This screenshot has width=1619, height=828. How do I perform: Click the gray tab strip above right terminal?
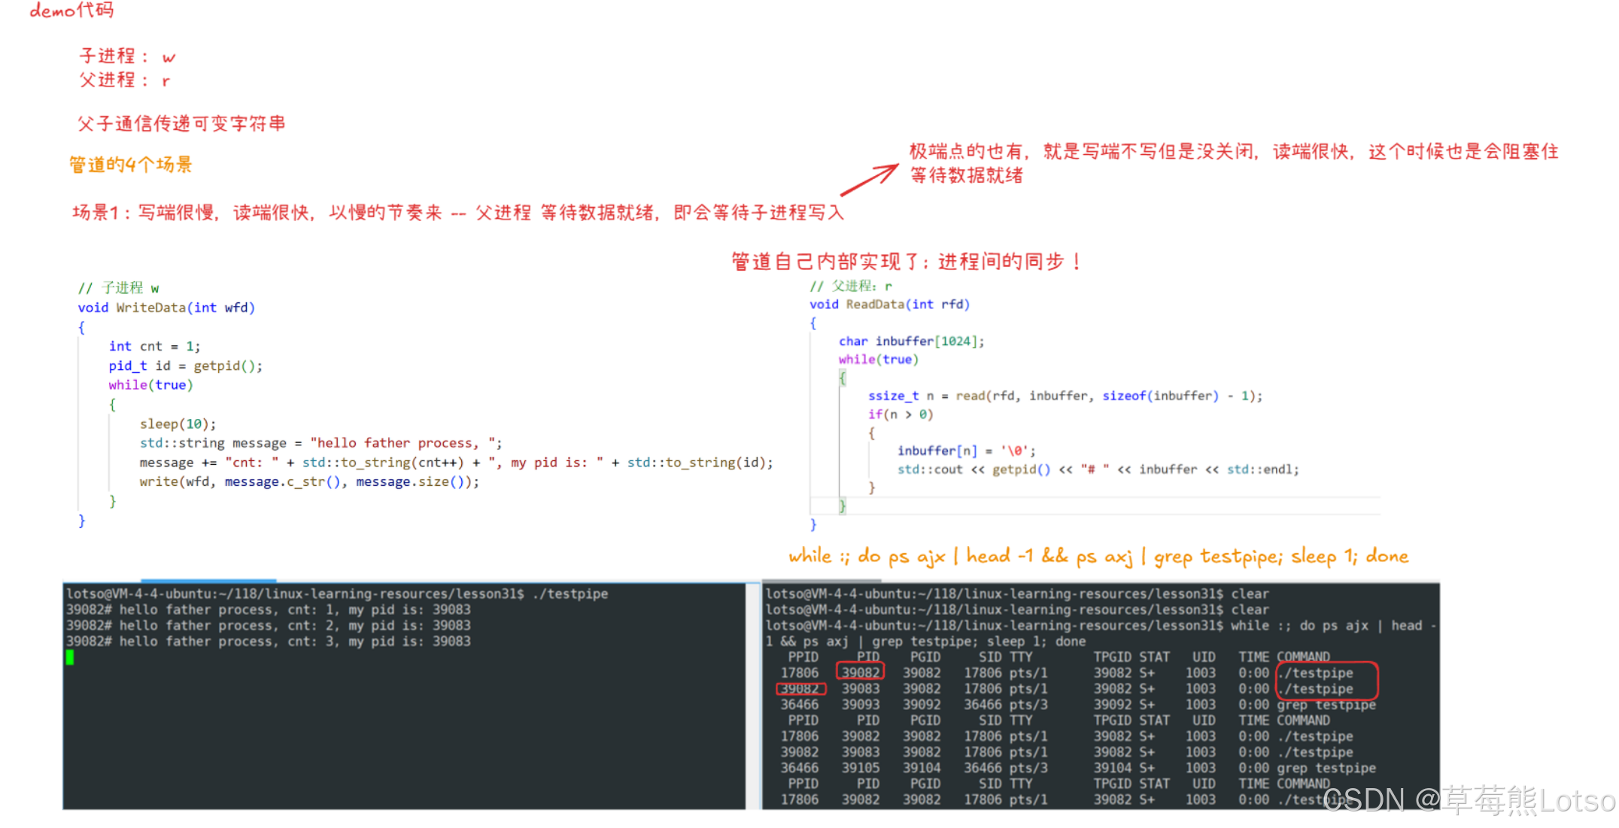pyautogui.click(x=821, y=581)
